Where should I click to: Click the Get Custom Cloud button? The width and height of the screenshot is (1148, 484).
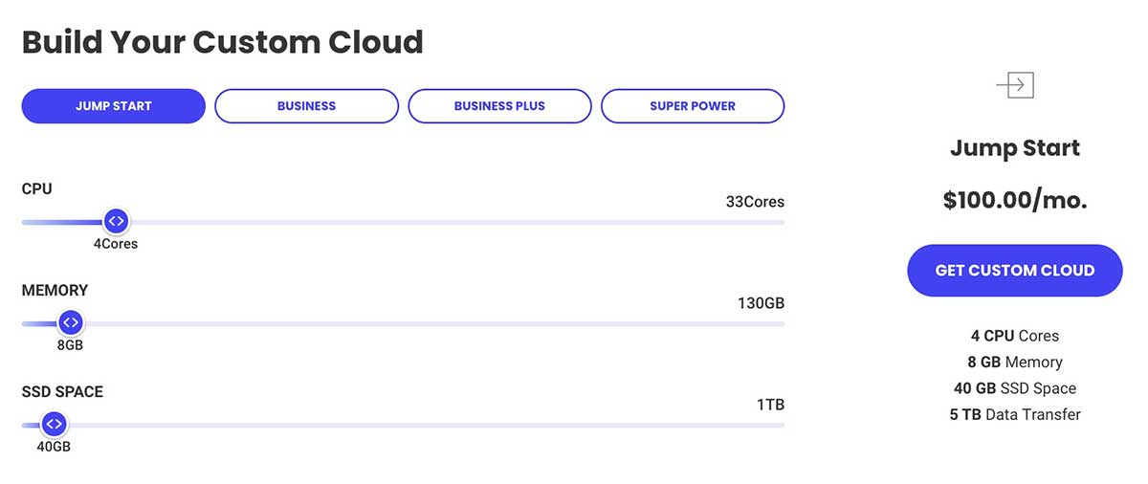1015,271
